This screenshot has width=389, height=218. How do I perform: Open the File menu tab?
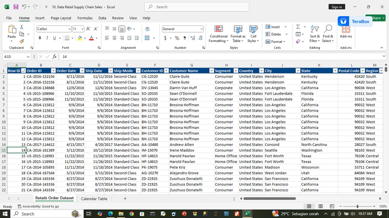pyautogui.click(x=9, y=18)
